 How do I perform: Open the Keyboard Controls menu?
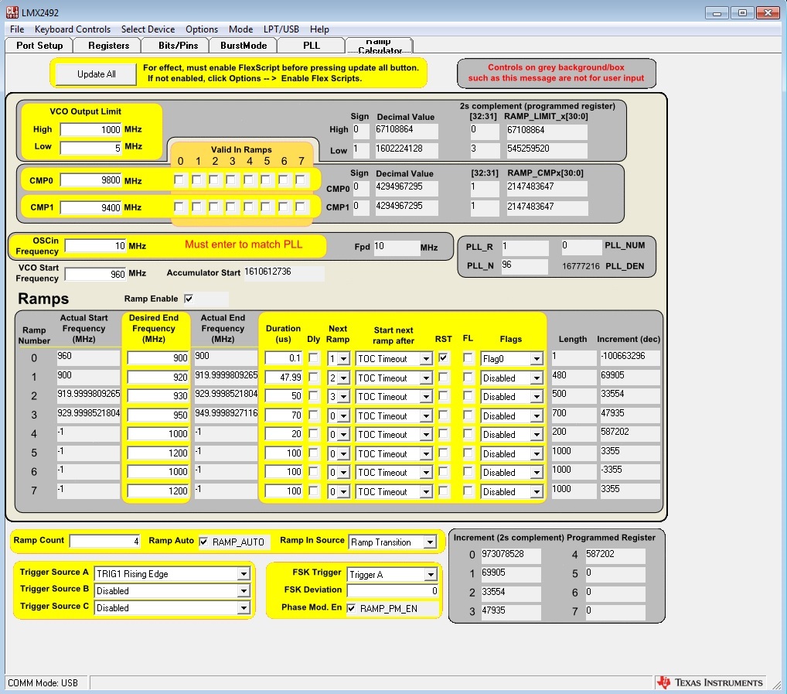[72, 29]
